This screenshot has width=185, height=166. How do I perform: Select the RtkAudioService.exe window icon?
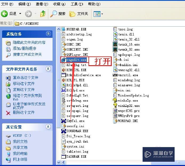click(63, 75)
